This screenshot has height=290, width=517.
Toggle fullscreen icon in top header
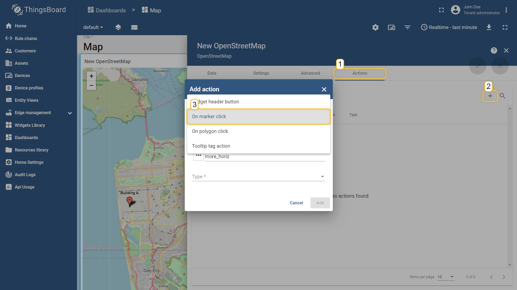pyautogui.click(x=441, y=10)
